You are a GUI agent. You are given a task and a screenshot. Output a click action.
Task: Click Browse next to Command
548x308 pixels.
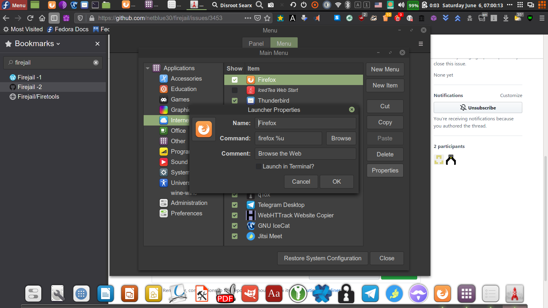pos(341,138)
